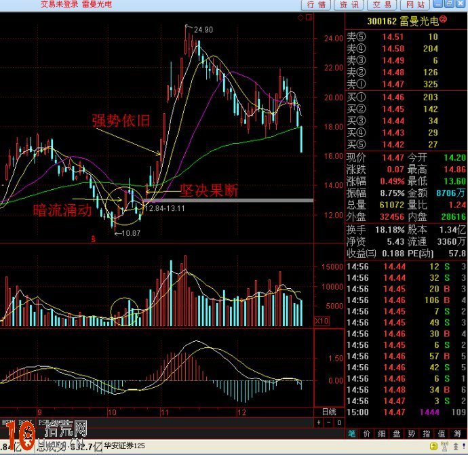Click the 卖② ask price 14.48

click(393, 73)
